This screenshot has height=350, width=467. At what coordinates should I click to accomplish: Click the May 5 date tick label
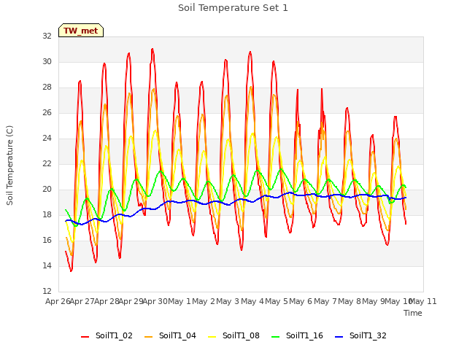point(277,301)
